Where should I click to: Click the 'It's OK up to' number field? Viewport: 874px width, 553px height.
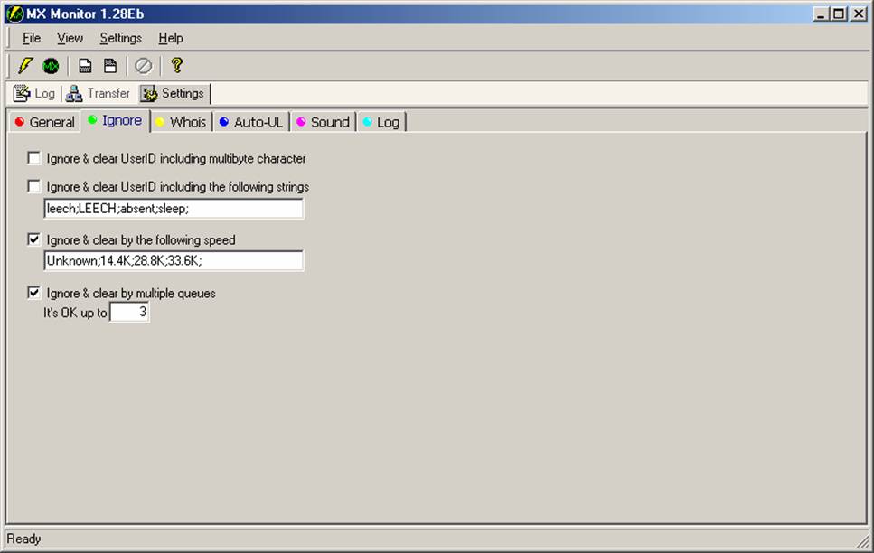coord(129,313)
